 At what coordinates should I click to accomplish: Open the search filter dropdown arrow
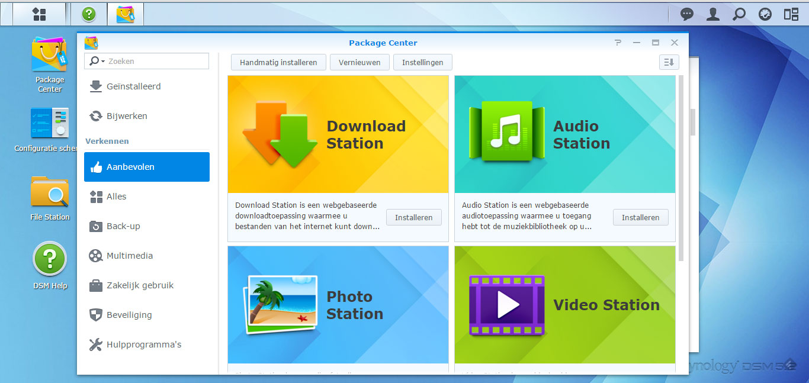[x=103, y=62]
